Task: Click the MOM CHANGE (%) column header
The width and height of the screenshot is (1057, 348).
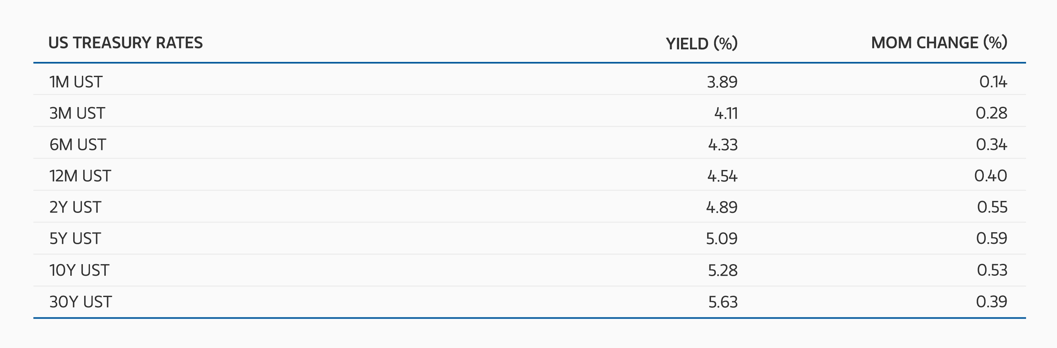Action: click(x=939, y=43)
